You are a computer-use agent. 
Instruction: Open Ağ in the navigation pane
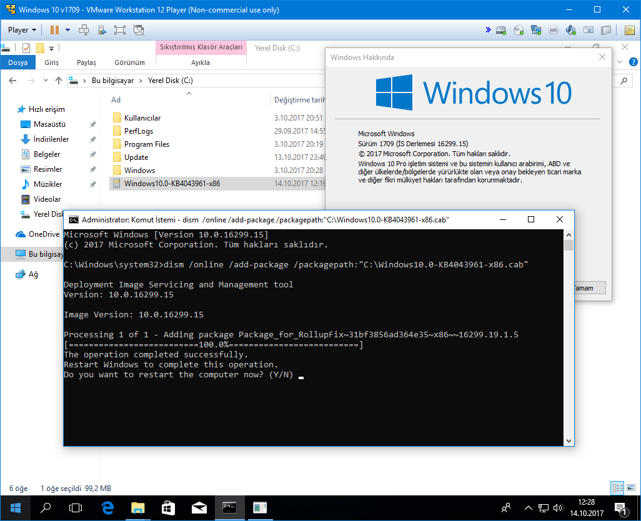click(x=33, y=274)
